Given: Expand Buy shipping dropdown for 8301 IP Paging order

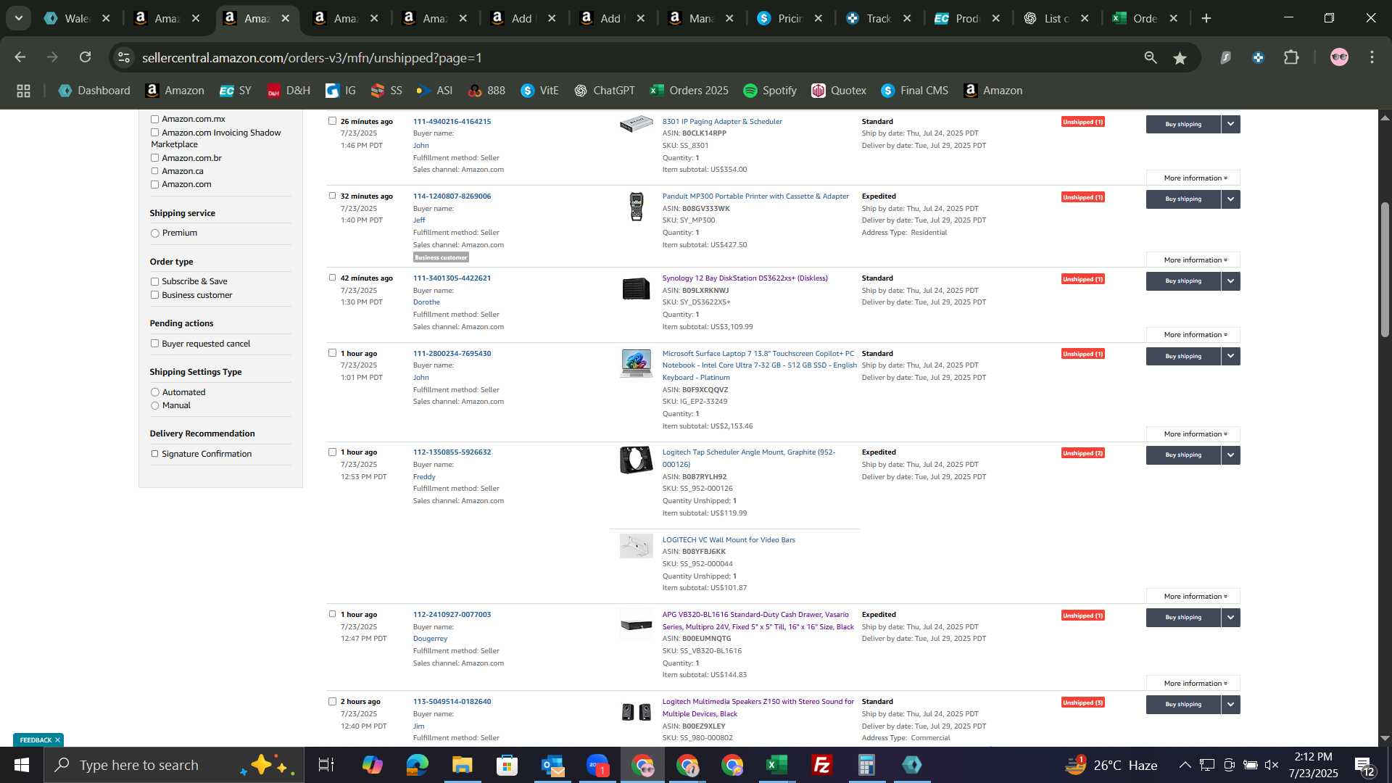Looking at the screenshot, I should pyautogui.click(x=1230, y=125).
